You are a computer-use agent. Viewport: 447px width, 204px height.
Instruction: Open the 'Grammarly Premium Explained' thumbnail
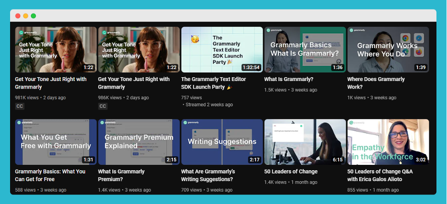[x=139, y=142]
